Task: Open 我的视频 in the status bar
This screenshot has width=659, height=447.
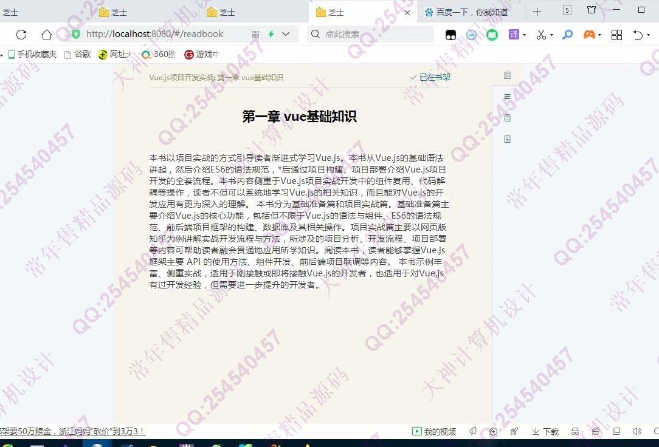Action: tap(434, 431)
